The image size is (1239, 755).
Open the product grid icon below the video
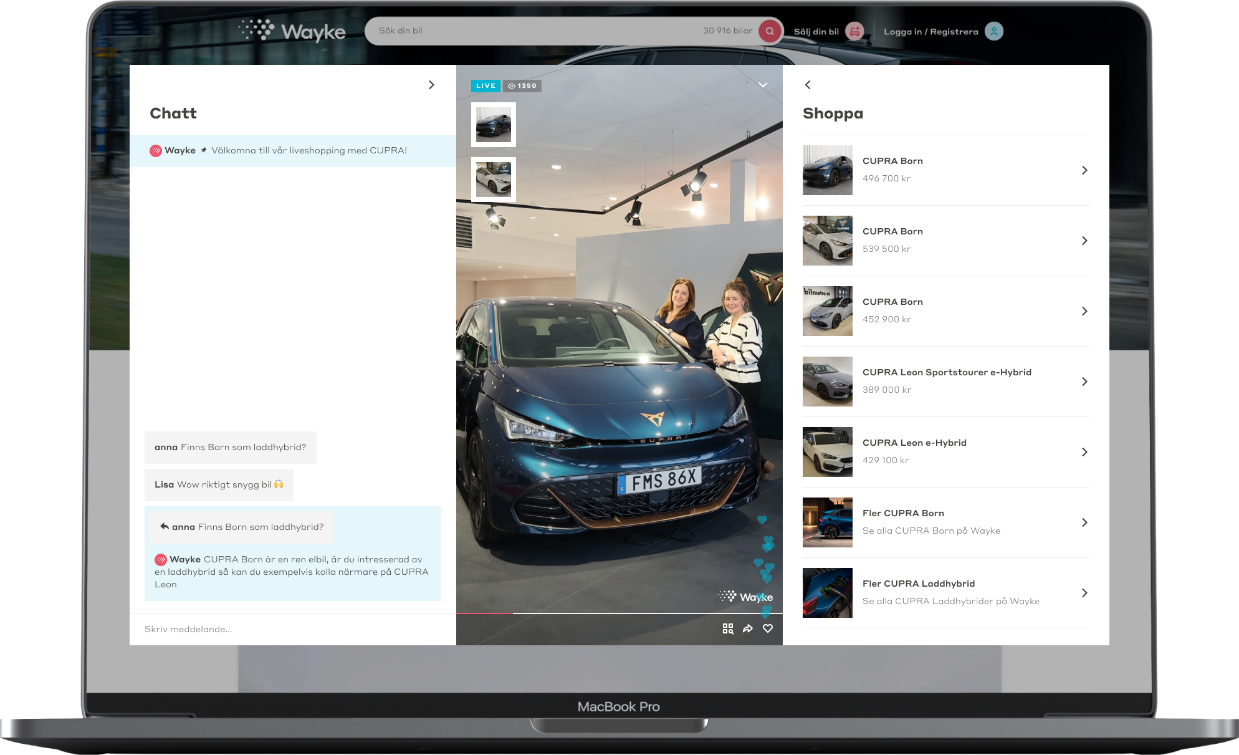[728, 628]
